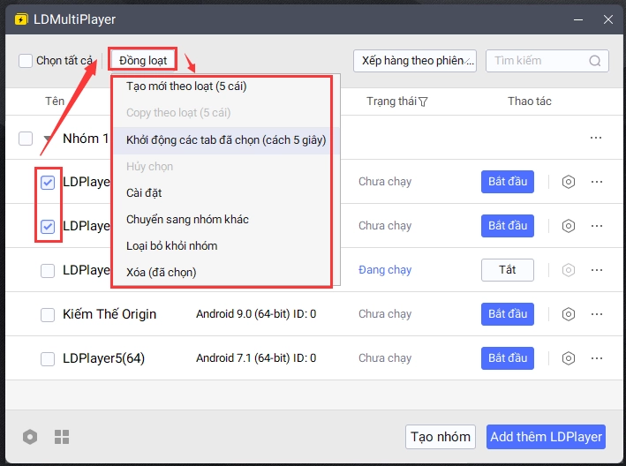This screenshot has width=626, height=466.
Task: Click Android 7.1 (64-bit) ID: 0 text
Action: (256, 358)
